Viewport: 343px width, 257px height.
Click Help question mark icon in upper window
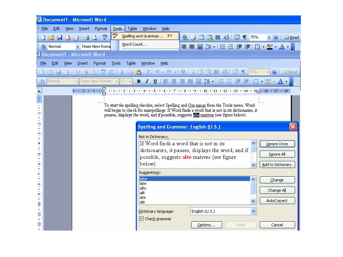click(276, 37)
